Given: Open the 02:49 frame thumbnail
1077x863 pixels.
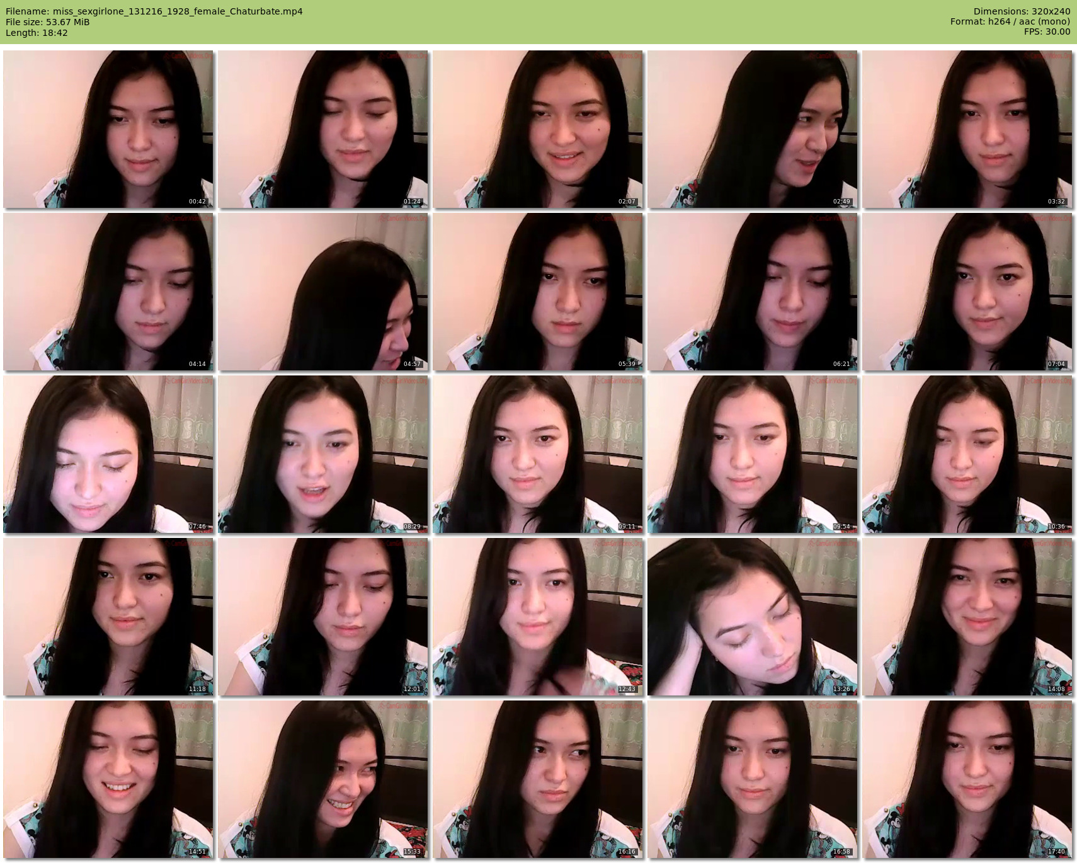Looking at the screenshot, I should [x=753, y=129].
